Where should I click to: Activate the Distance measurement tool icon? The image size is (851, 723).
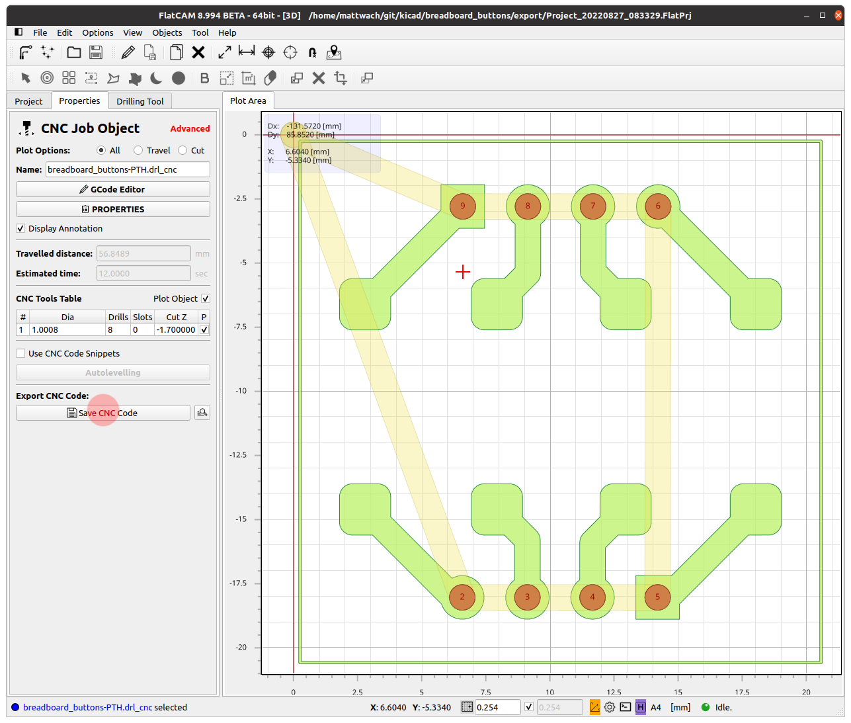coord(246,52)
